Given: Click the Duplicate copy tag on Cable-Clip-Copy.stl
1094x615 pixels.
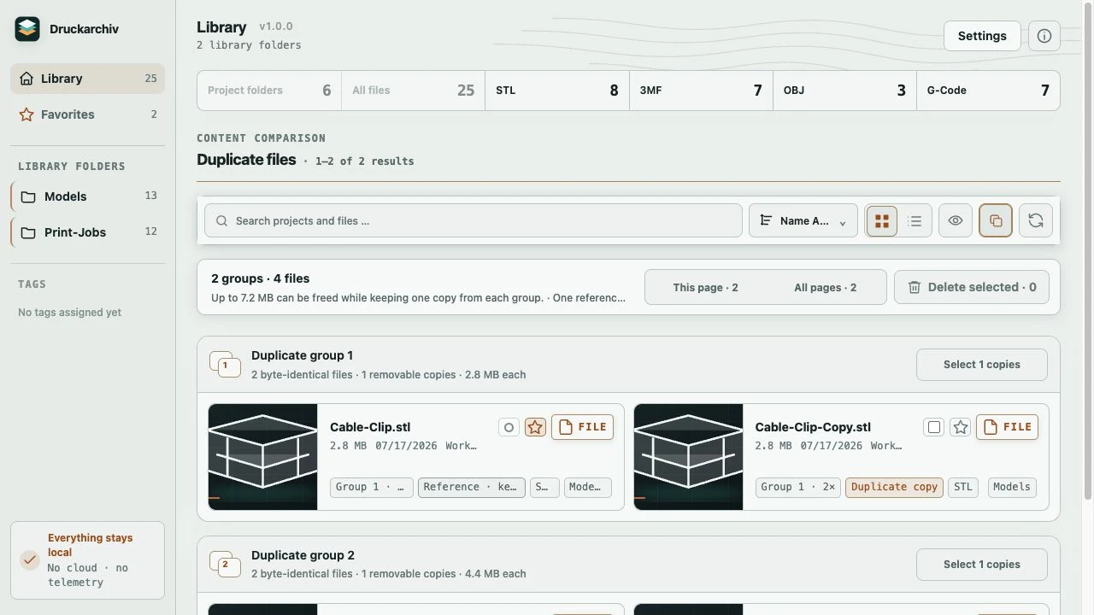Looking at the screenshot, I should [x=894, y=487].
